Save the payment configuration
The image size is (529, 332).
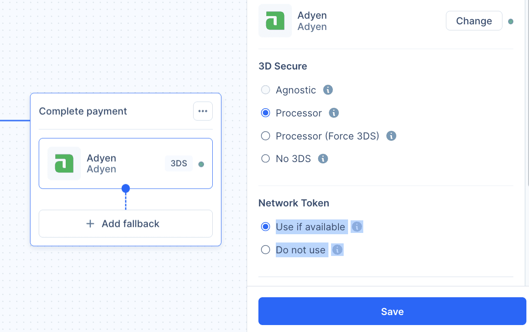[x=392, y=311]
